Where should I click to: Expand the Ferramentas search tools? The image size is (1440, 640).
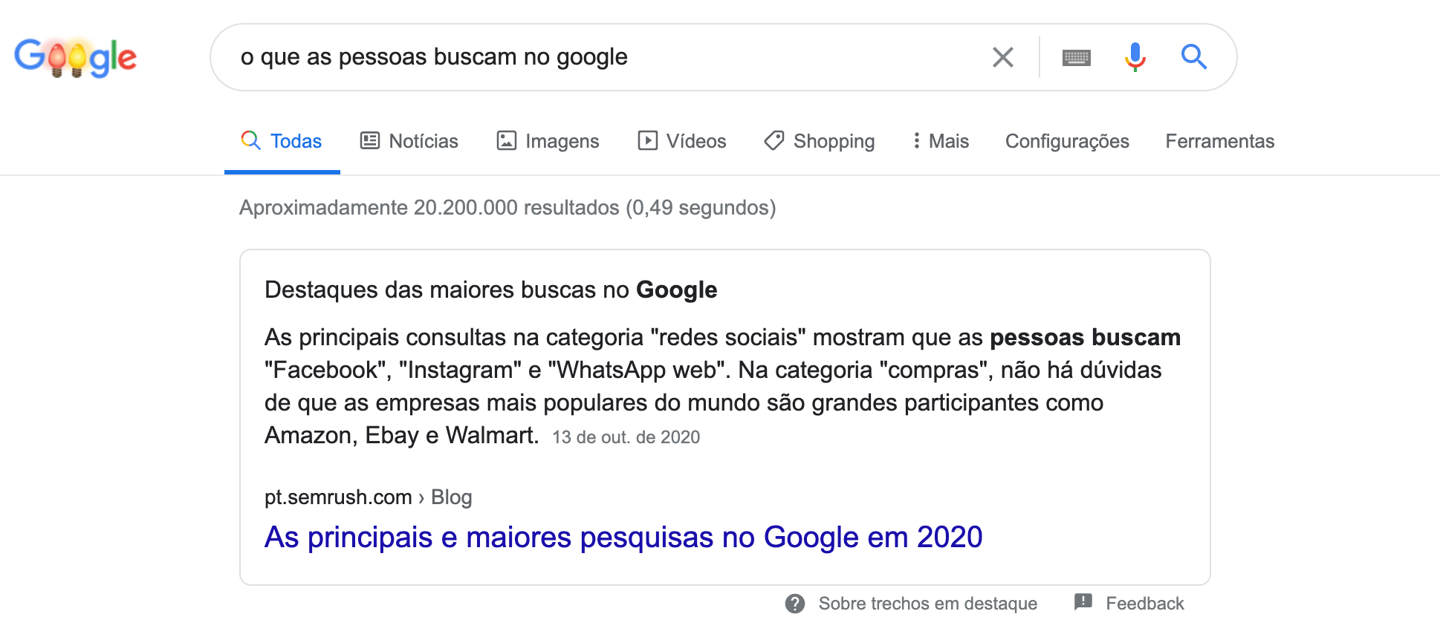pos(1219,141)
